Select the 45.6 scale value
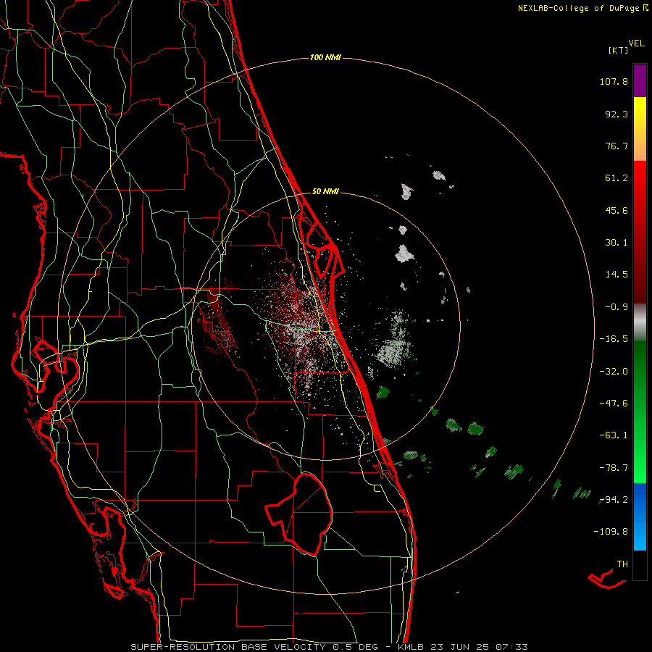 tap(617, 210)
